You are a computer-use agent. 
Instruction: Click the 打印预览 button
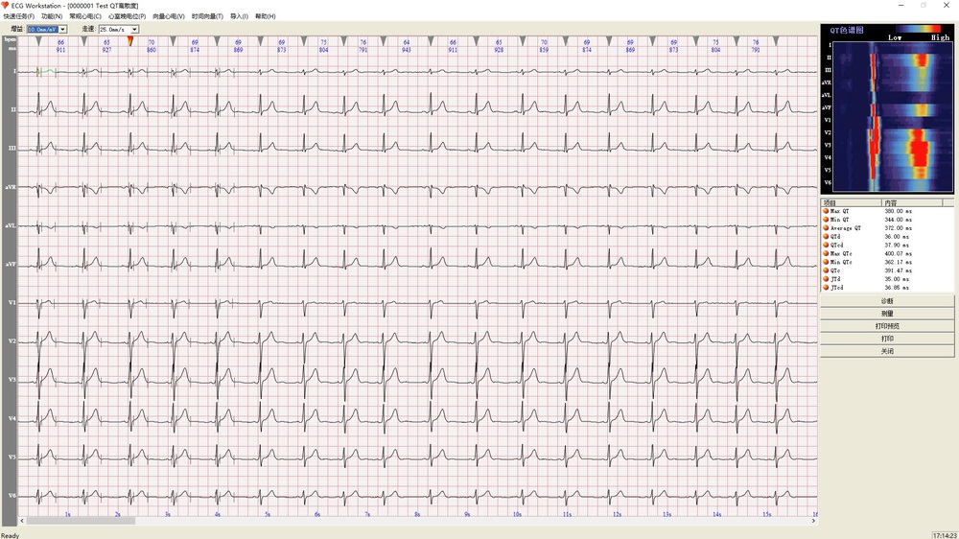pyautogui.click(x=887, y=326)
